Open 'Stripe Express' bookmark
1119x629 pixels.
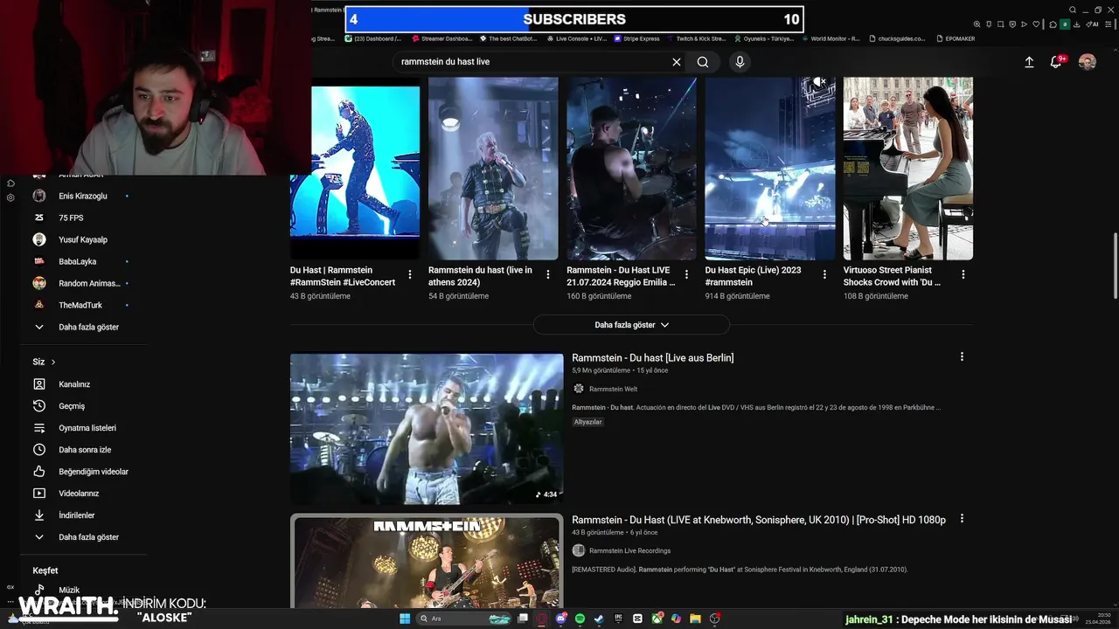(x=636, y=38)
